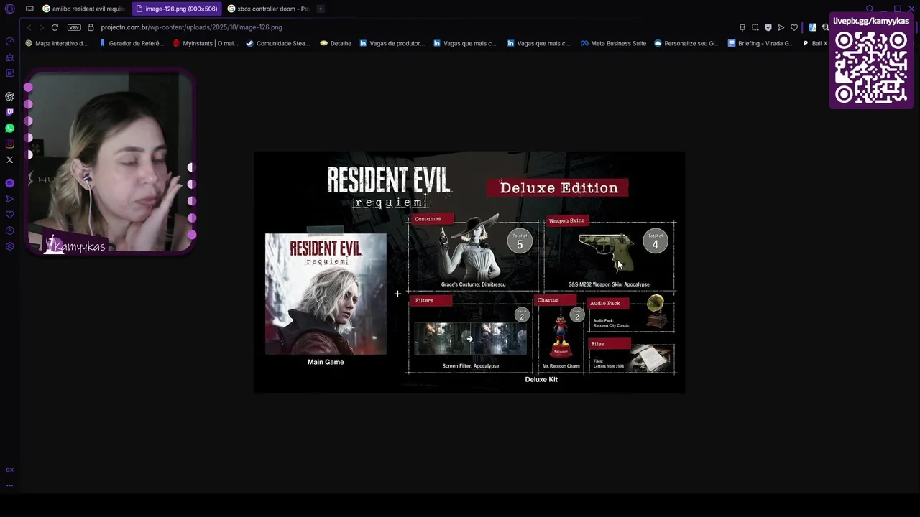Toggle the VPN badge
Screen dimensions: 920x517
(74, 27)
